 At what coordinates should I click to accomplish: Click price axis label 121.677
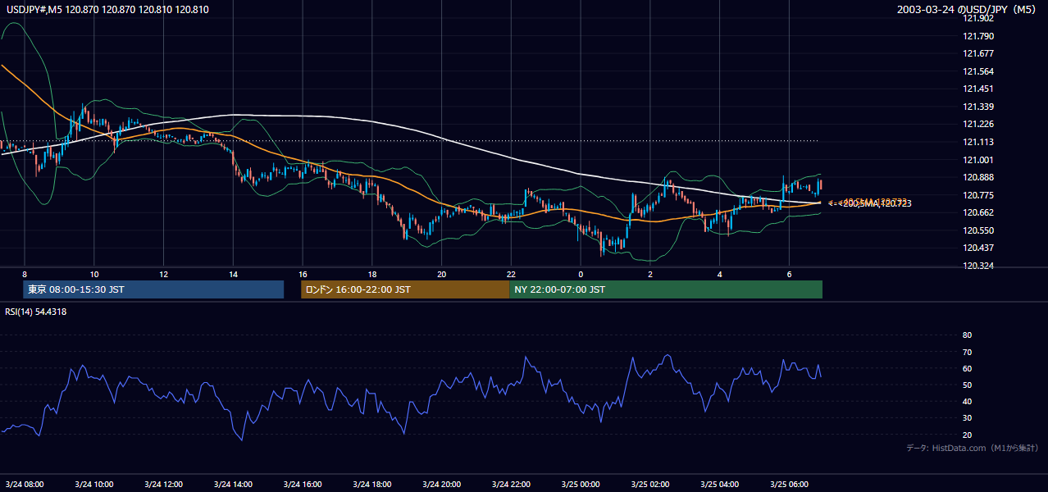click(977, 53)
